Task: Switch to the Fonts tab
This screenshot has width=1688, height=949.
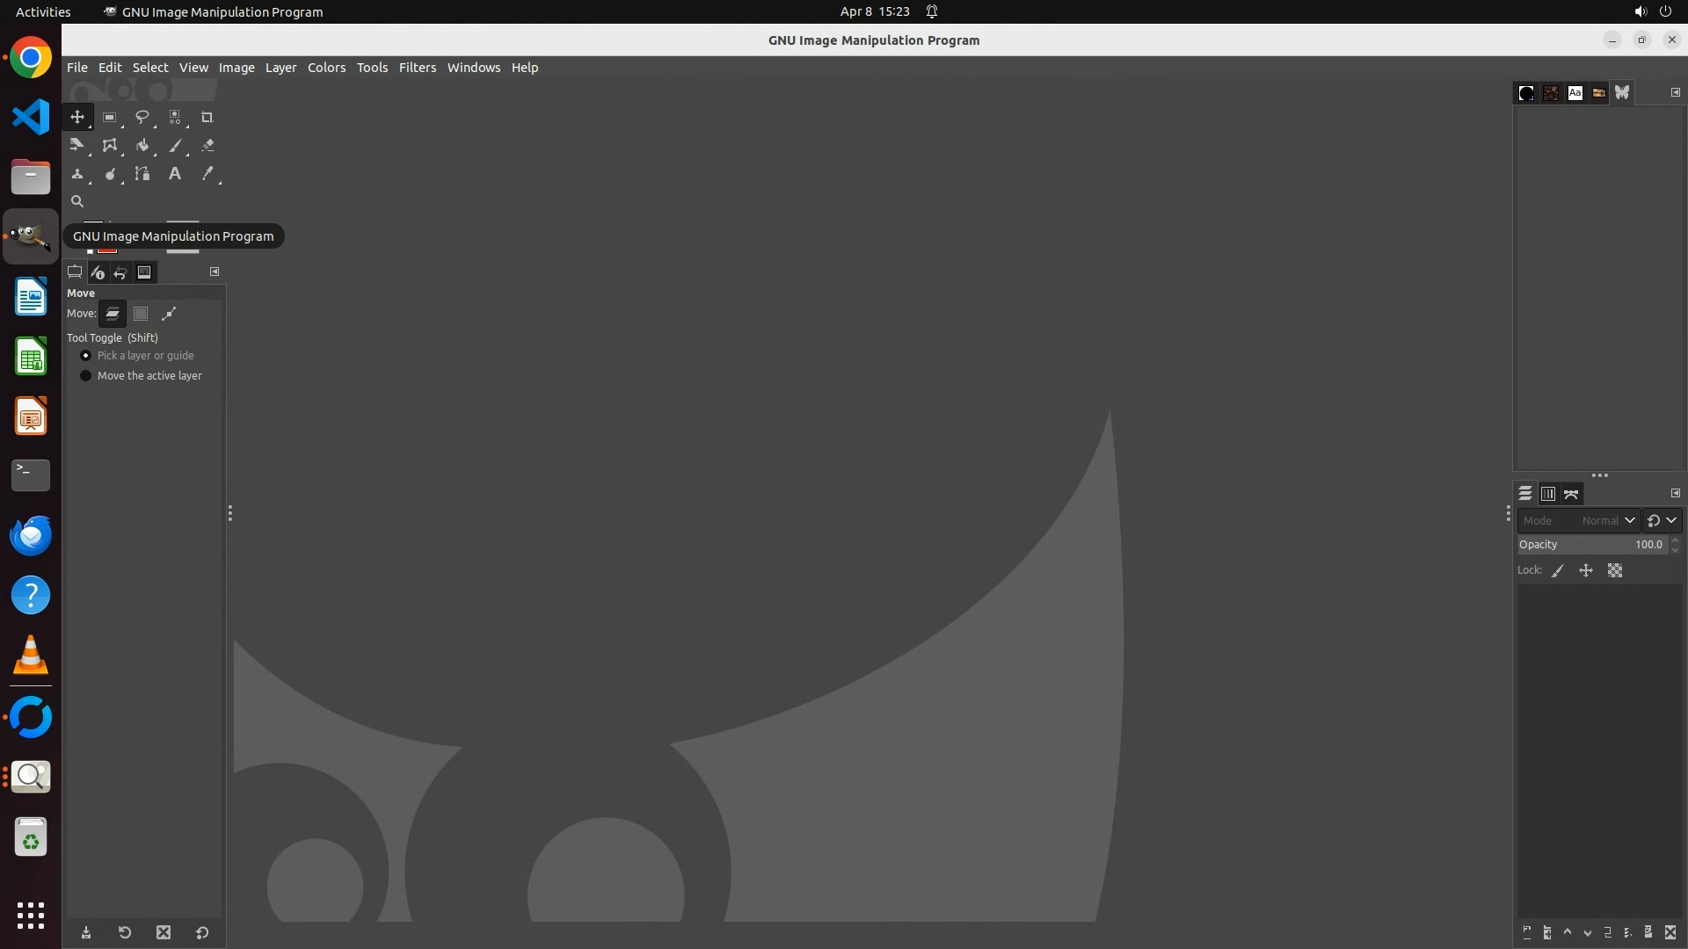Action: pyautogui.click(x=1575, y=93)
